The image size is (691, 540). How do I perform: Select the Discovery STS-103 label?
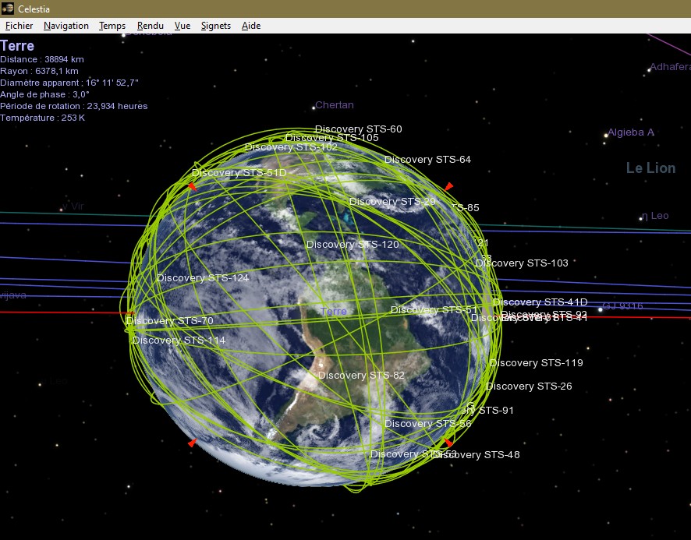pyautogui.click(x=522, y=263)
